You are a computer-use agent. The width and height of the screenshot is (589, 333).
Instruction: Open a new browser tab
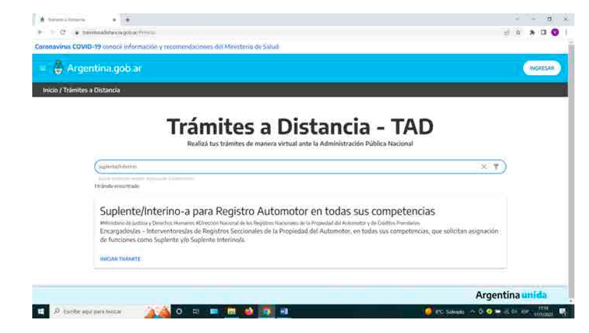(x=127, y=20)
